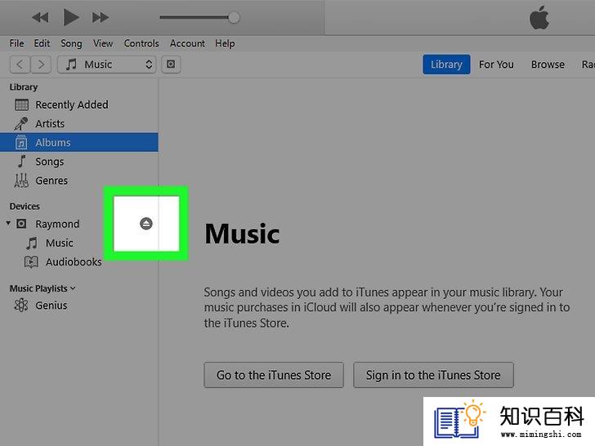
Task: Select Recently Added in the sidebar
Action: click(79, 105)
